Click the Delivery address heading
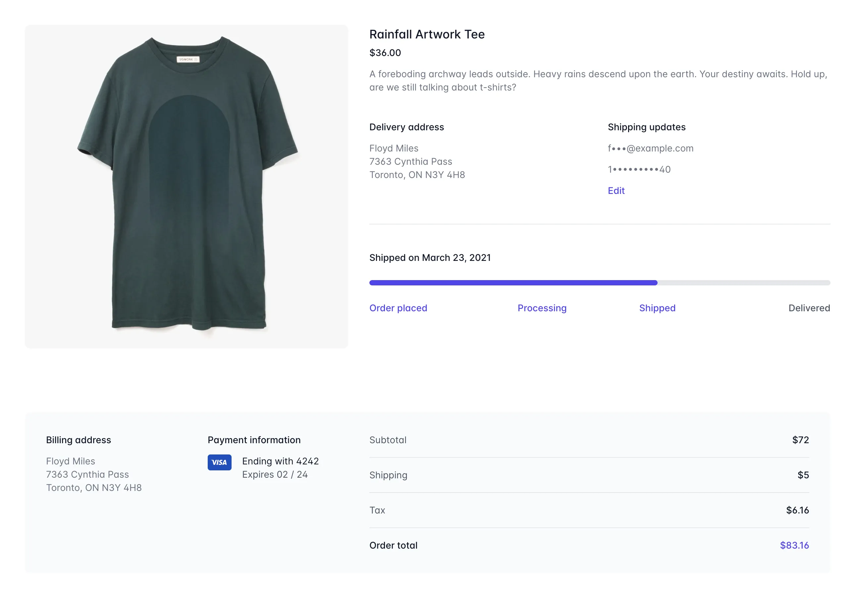The image size is (856, 598). [406, 127]
